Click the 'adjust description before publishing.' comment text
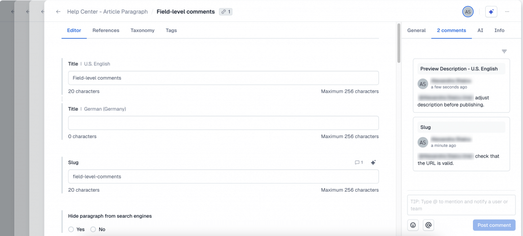Screen dimensions: 523x236 pos(454,101)
